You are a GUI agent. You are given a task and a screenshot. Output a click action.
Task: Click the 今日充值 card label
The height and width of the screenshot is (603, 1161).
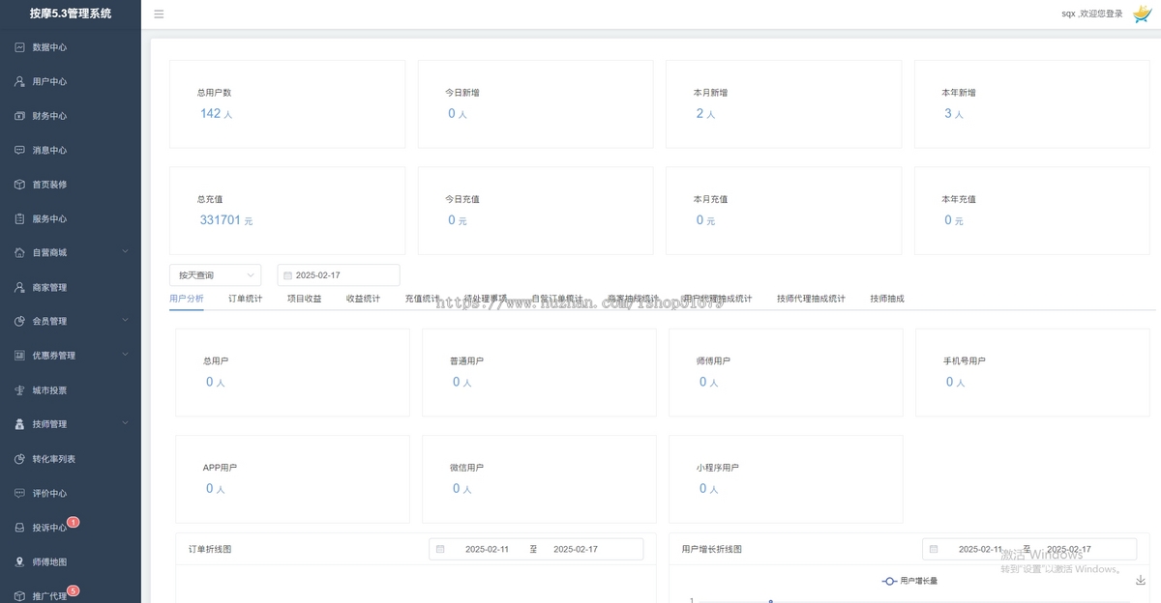462,199
